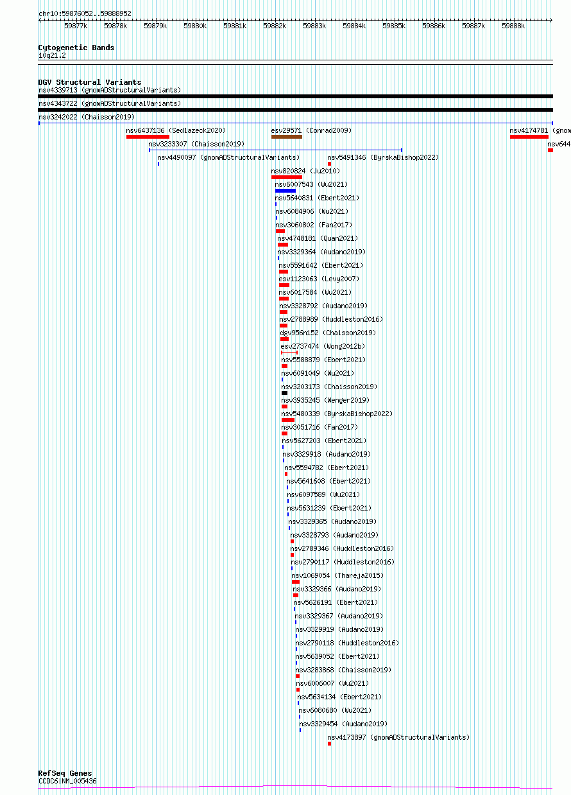This screenshot has height=795, width=571.
Task: Click the nsv4339713 gnomAD variant label
Action: pos(109,90)
